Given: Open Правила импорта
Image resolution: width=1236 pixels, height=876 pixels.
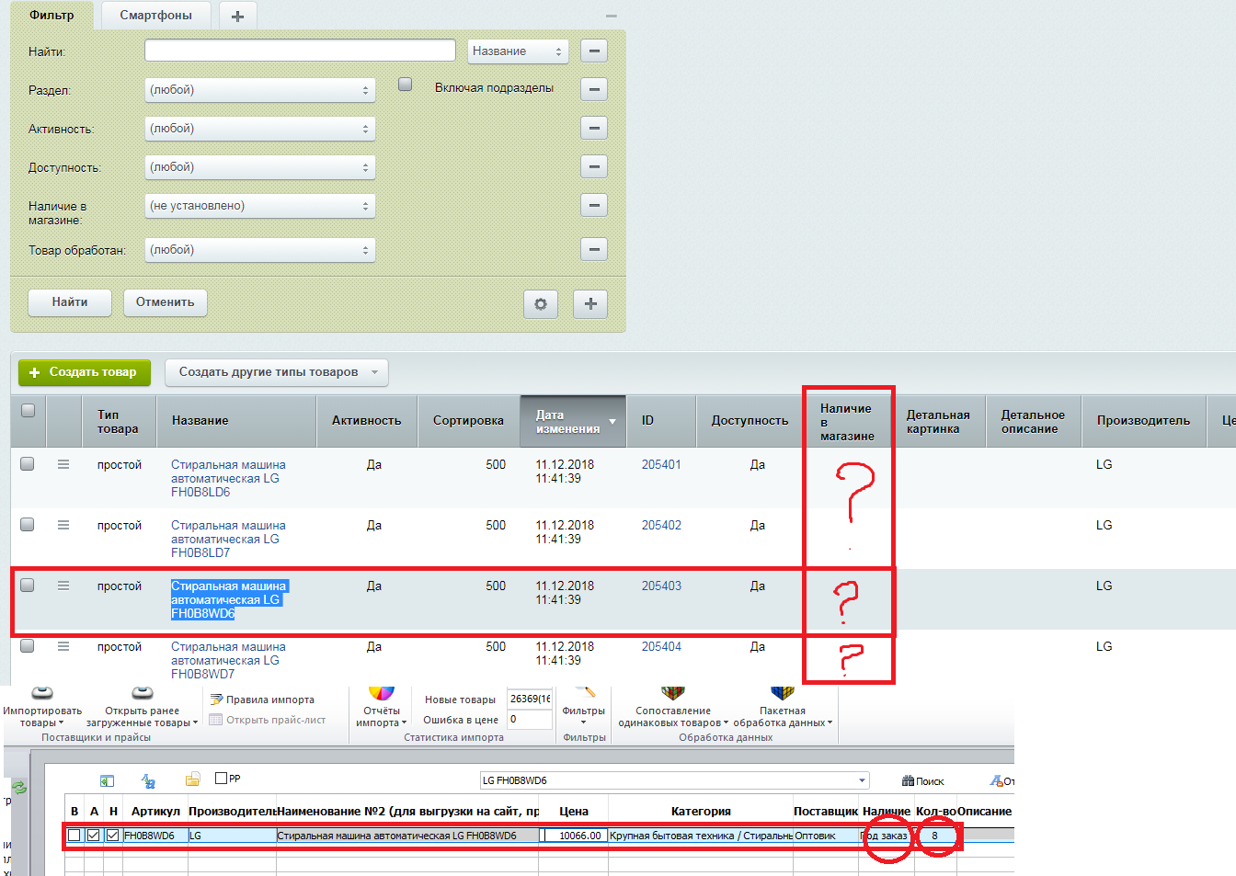Looking at the screenshot, I should point(263,700).
